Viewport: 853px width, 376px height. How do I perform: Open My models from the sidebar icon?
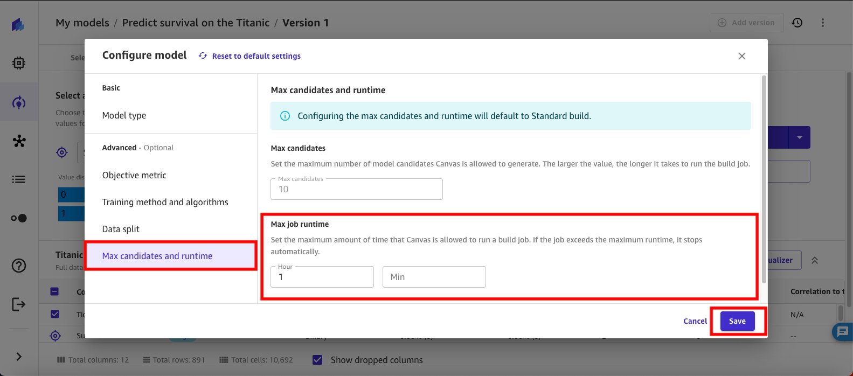click(x=19, y=102)
